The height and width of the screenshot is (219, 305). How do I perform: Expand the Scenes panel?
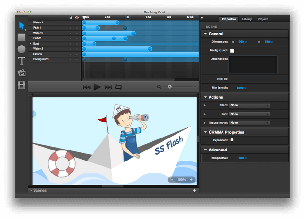[31, 190]
